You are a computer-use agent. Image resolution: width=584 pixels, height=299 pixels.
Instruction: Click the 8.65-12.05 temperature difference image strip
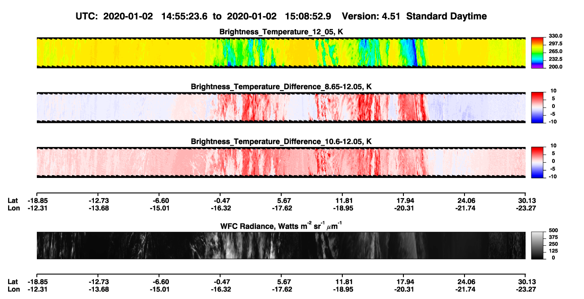pyautogui.click(x=281, y=108)
